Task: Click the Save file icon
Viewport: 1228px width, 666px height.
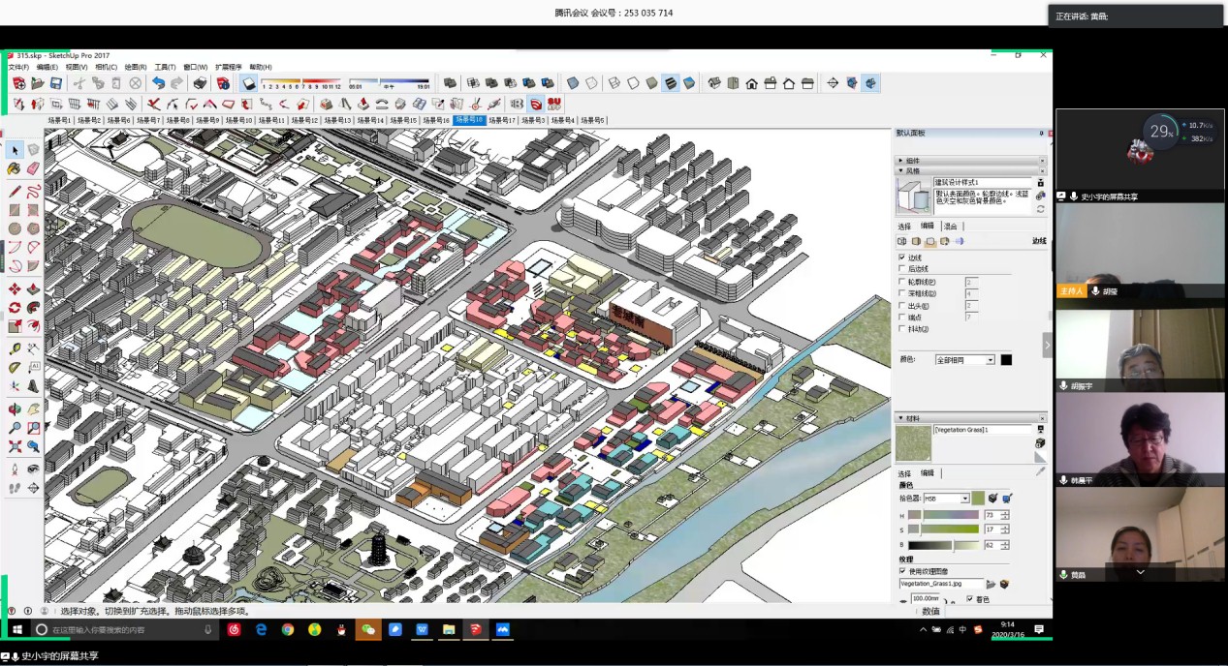Action: click(57, 83)
